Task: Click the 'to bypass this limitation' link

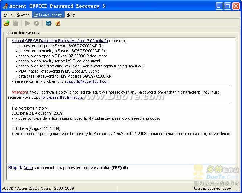Action: point(62,97)
